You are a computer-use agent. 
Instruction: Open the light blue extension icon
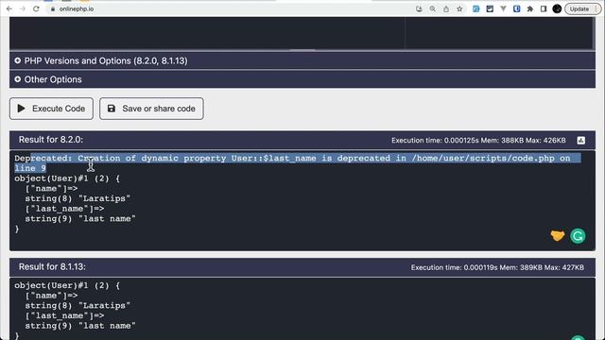point(476,8)
